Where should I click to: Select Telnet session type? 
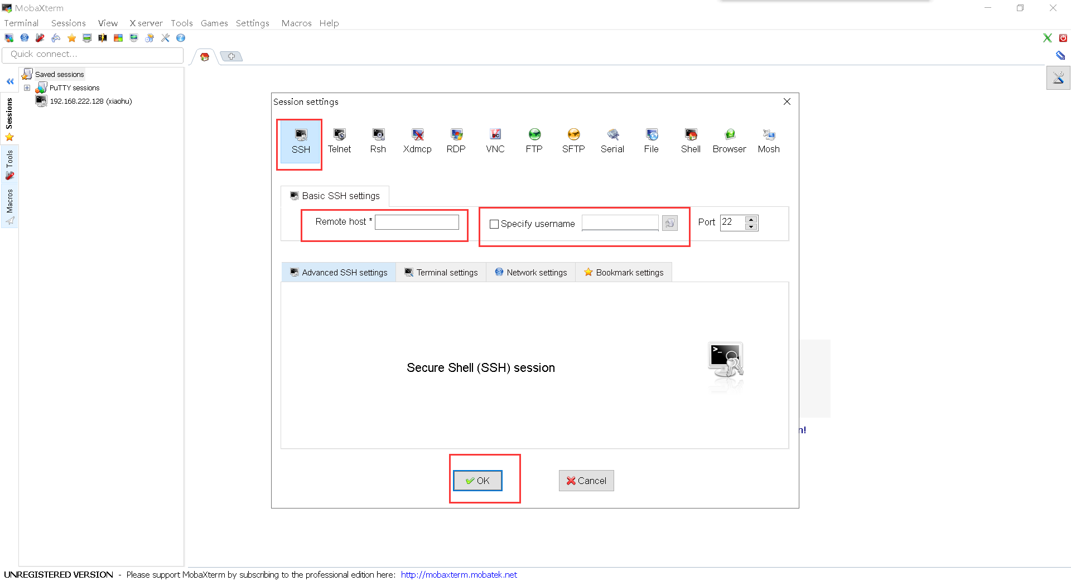[339, 141]
